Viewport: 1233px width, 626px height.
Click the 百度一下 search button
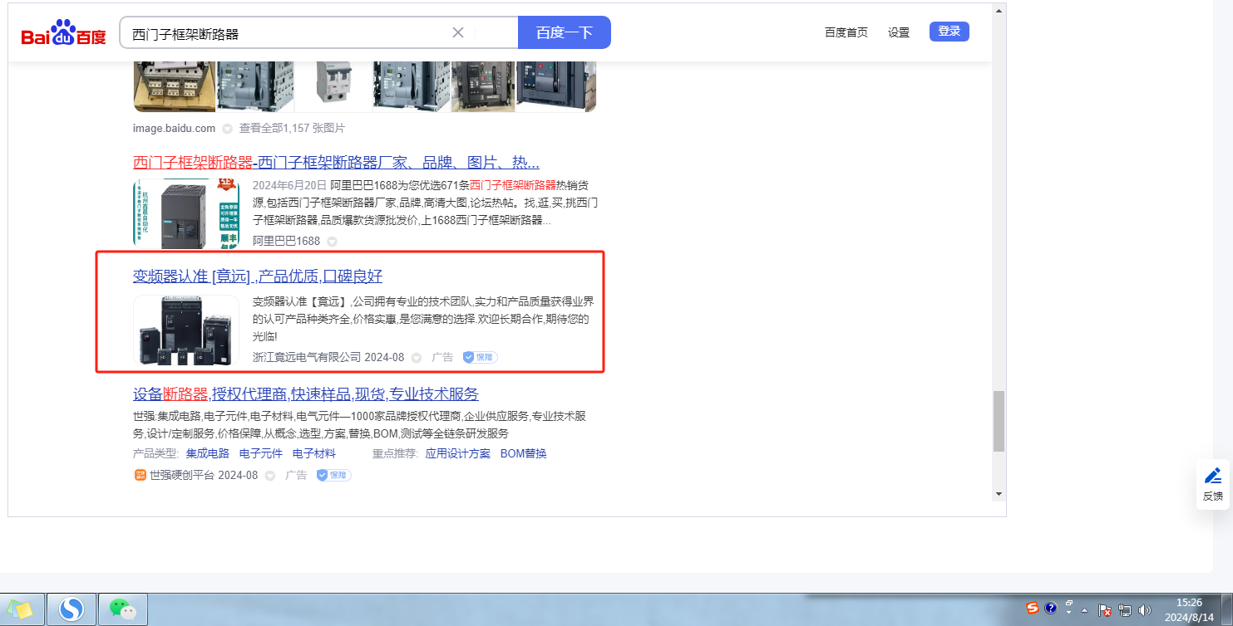point(565,32)
